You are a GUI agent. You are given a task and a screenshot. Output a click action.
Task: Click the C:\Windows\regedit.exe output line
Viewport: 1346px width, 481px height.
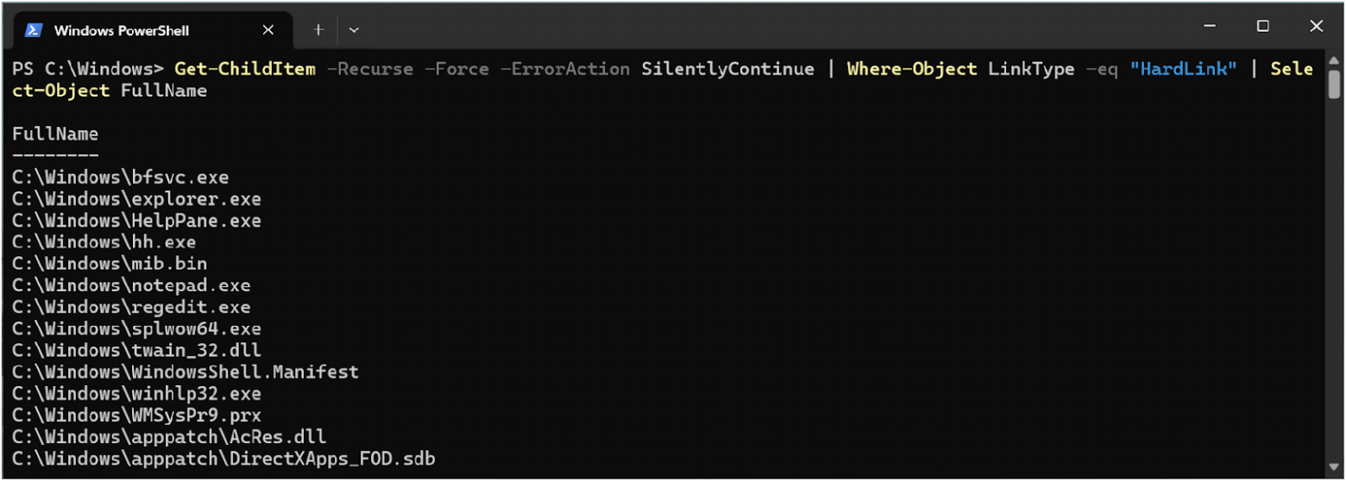pos(131,307)
